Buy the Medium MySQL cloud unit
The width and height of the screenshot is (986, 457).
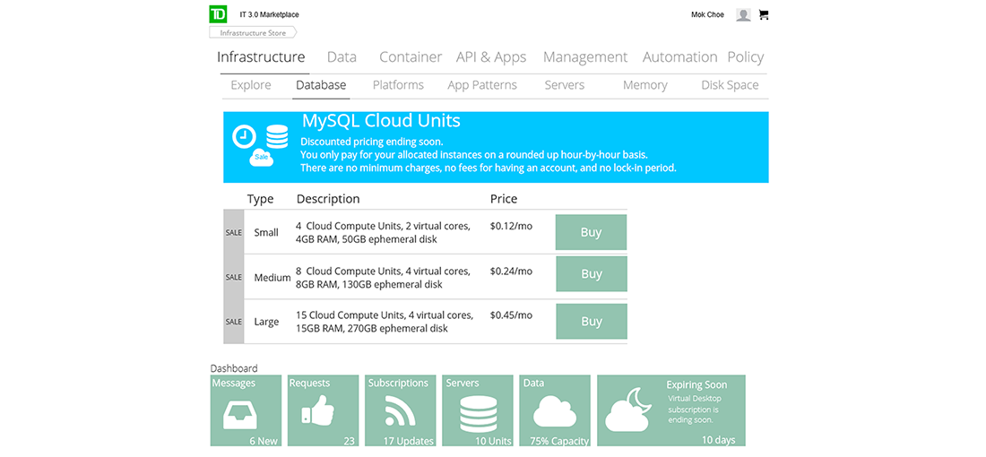(x=591, y=274)
